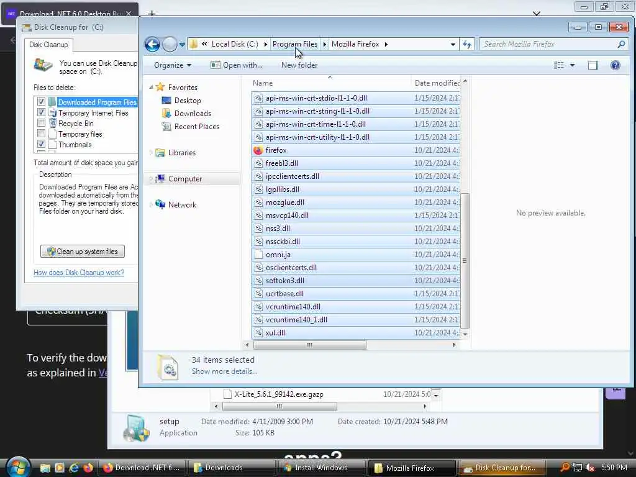Click the Downloads folder icon under Favorites
Viewport: 636px width, 477px height.
coord(166,114)
